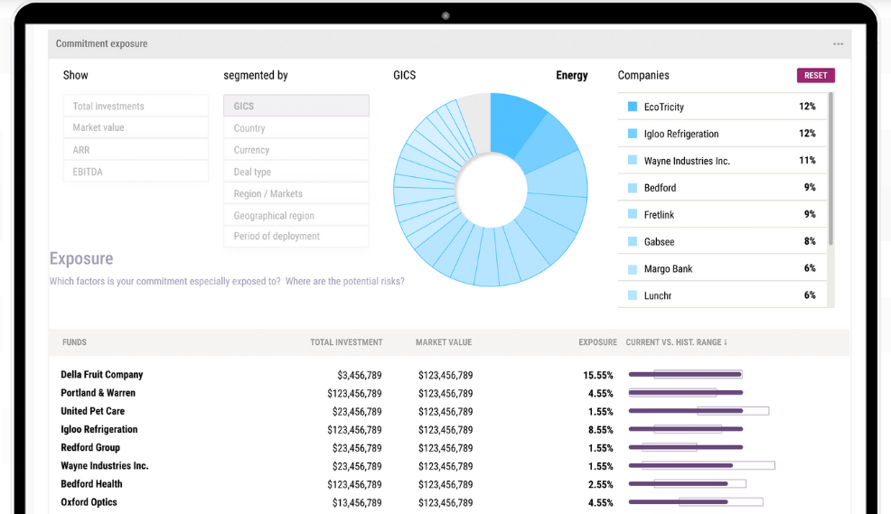
Task: Select Total investments in Show list
Action: [x=136, y=106]
